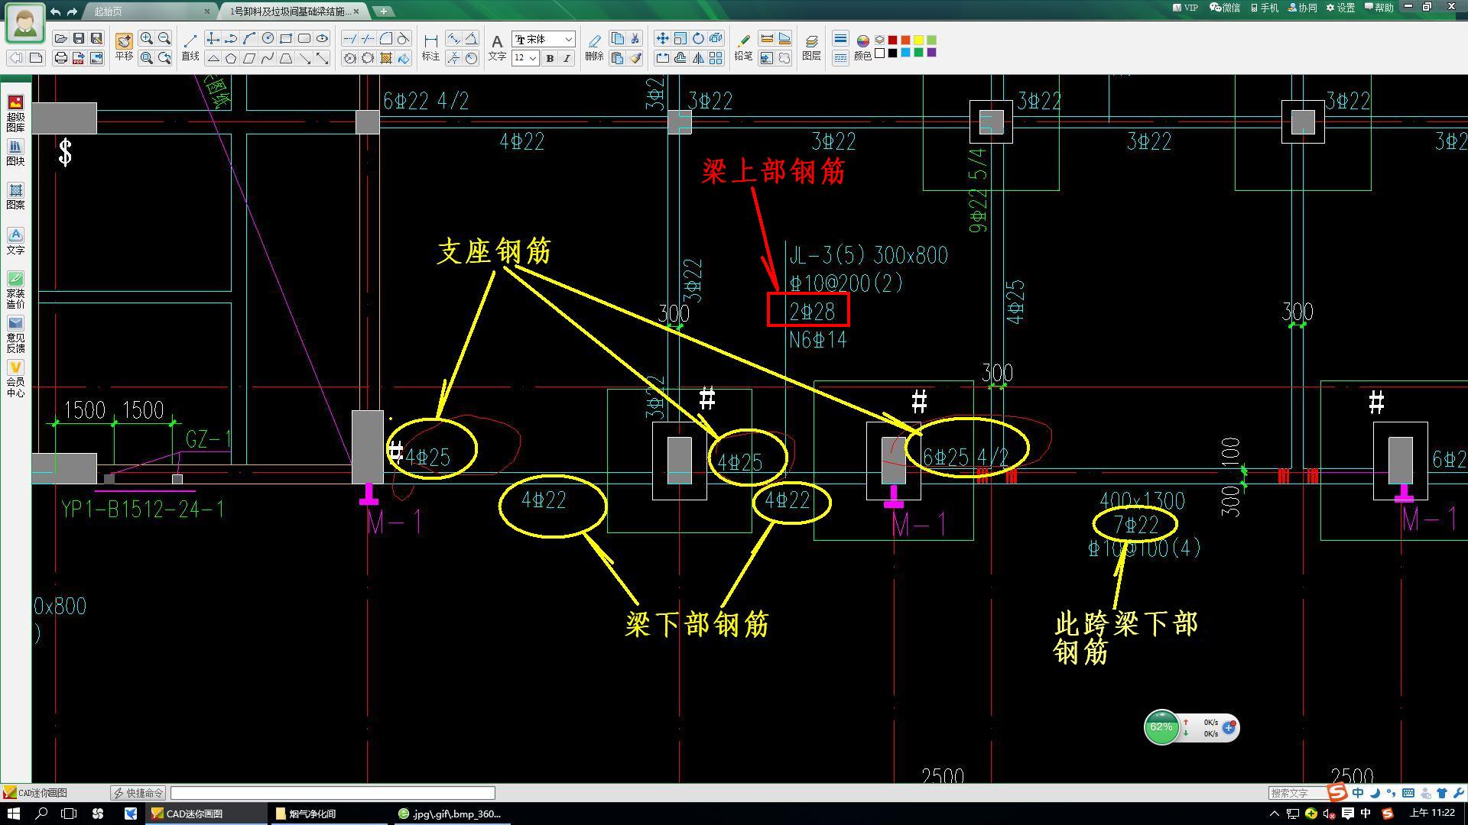The height and width of the screenshot is (825, 1468).
Task: Pick the black color swatch
Action: 892,53
